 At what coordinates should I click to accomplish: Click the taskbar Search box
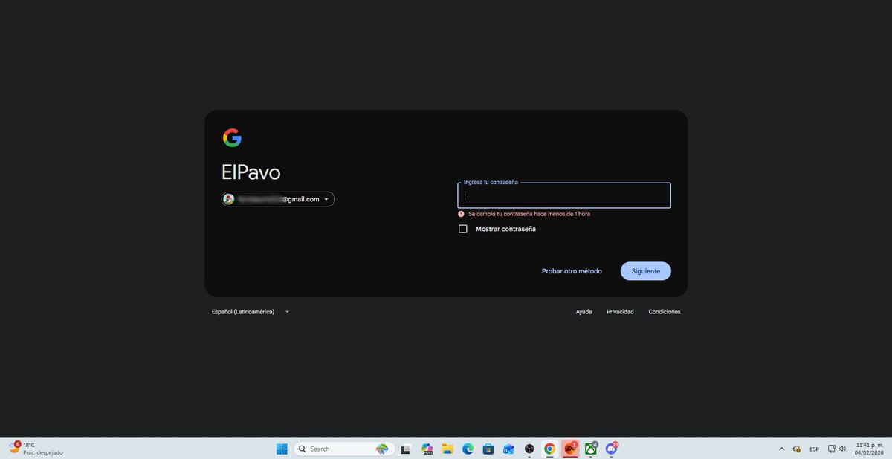click(331, 449)
